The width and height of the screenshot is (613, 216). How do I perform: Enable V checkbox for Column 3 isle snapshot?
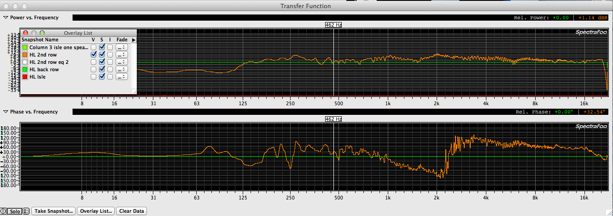point(93,47)
